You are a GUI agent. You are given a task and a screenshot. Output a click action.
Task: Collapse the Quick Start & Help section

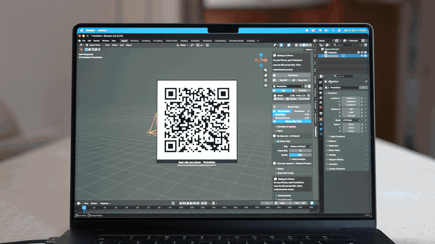284,173
